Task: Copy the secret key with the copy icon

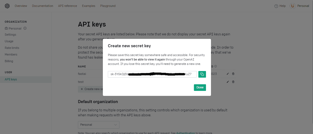Action: click(202, 74)
